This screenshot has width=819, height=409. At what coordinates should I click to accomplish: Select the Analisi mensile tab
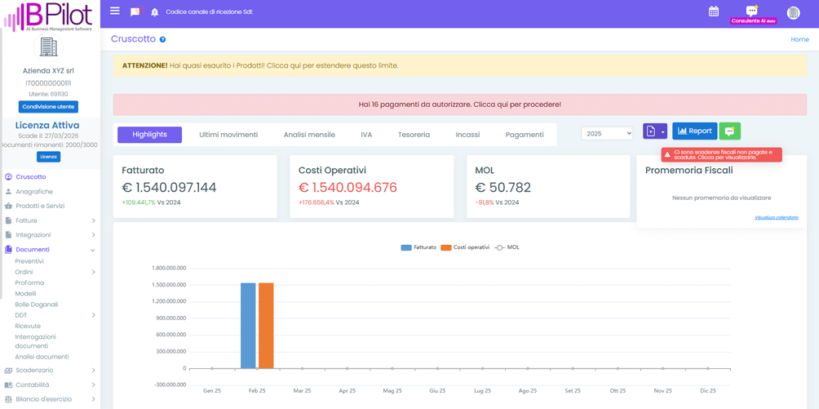pyautogui.click(x=309, y=135)
